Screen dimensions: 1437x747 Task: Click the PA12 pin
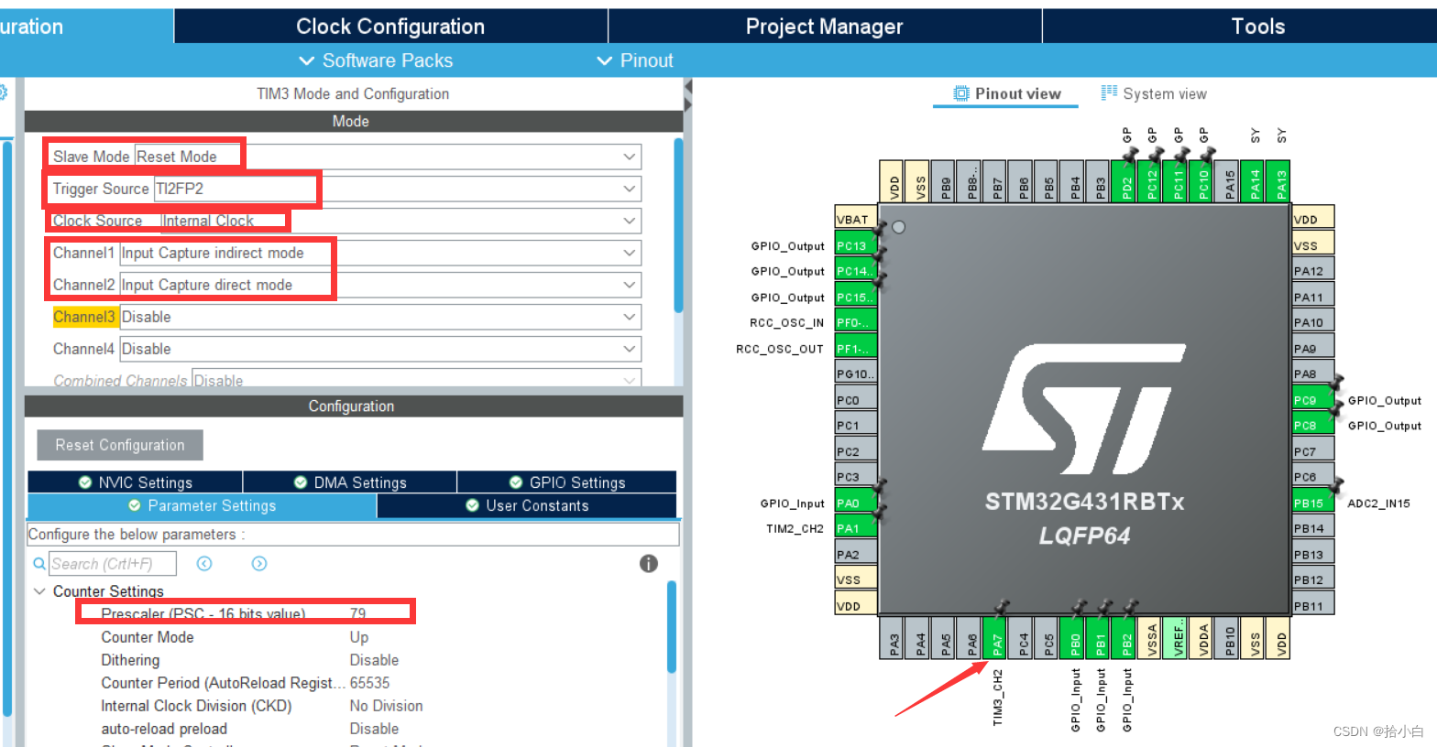click(x=1312, y=271)
